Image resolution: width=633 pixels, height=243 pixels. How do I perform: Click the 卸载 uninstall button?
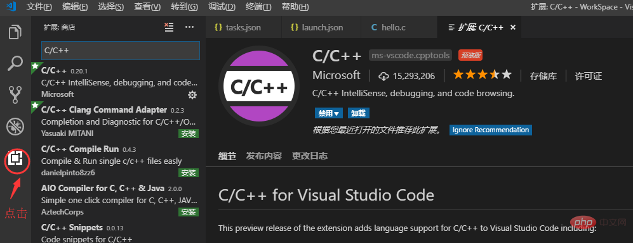click(x=358, y=113)
